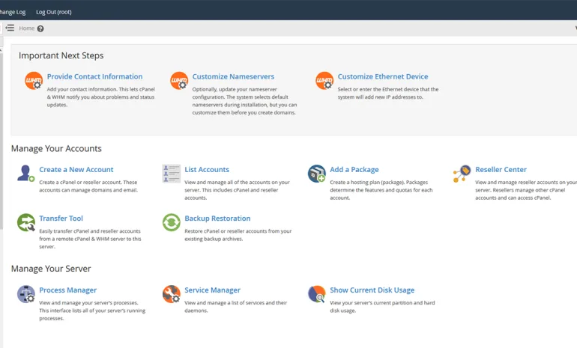577x348 pixels.
Task: Click the Backup Restoration green icon
Action: (172, 222)
